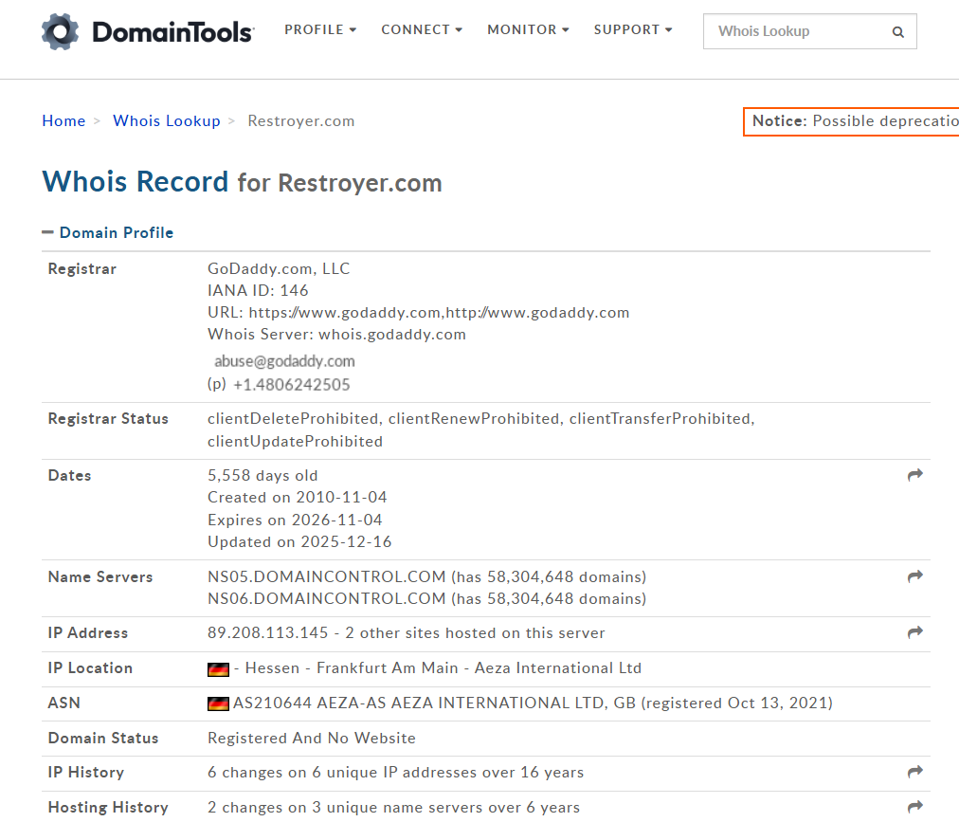Collapse the Domain Profile section
Viewport: 959px width, 822px height.
[107, 232]
